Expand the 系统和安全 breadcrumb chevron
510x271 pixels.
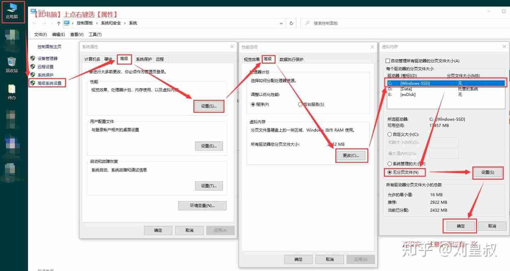coord(125,23)
